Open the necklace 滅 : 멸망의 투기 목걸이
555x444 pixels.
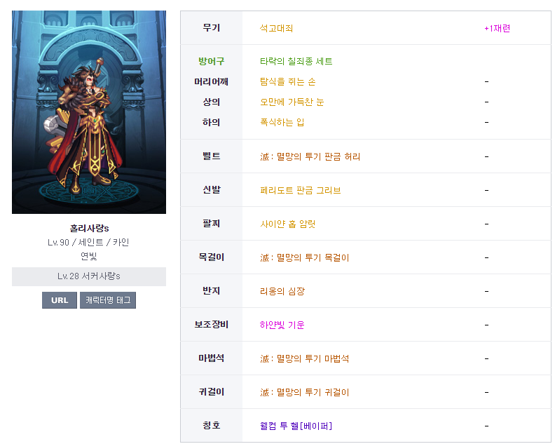(305, 257)
